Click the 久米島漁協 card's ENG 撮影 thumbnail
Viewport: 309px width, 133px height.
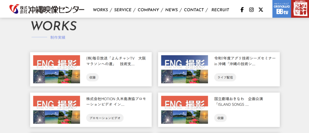click(56, 110)
